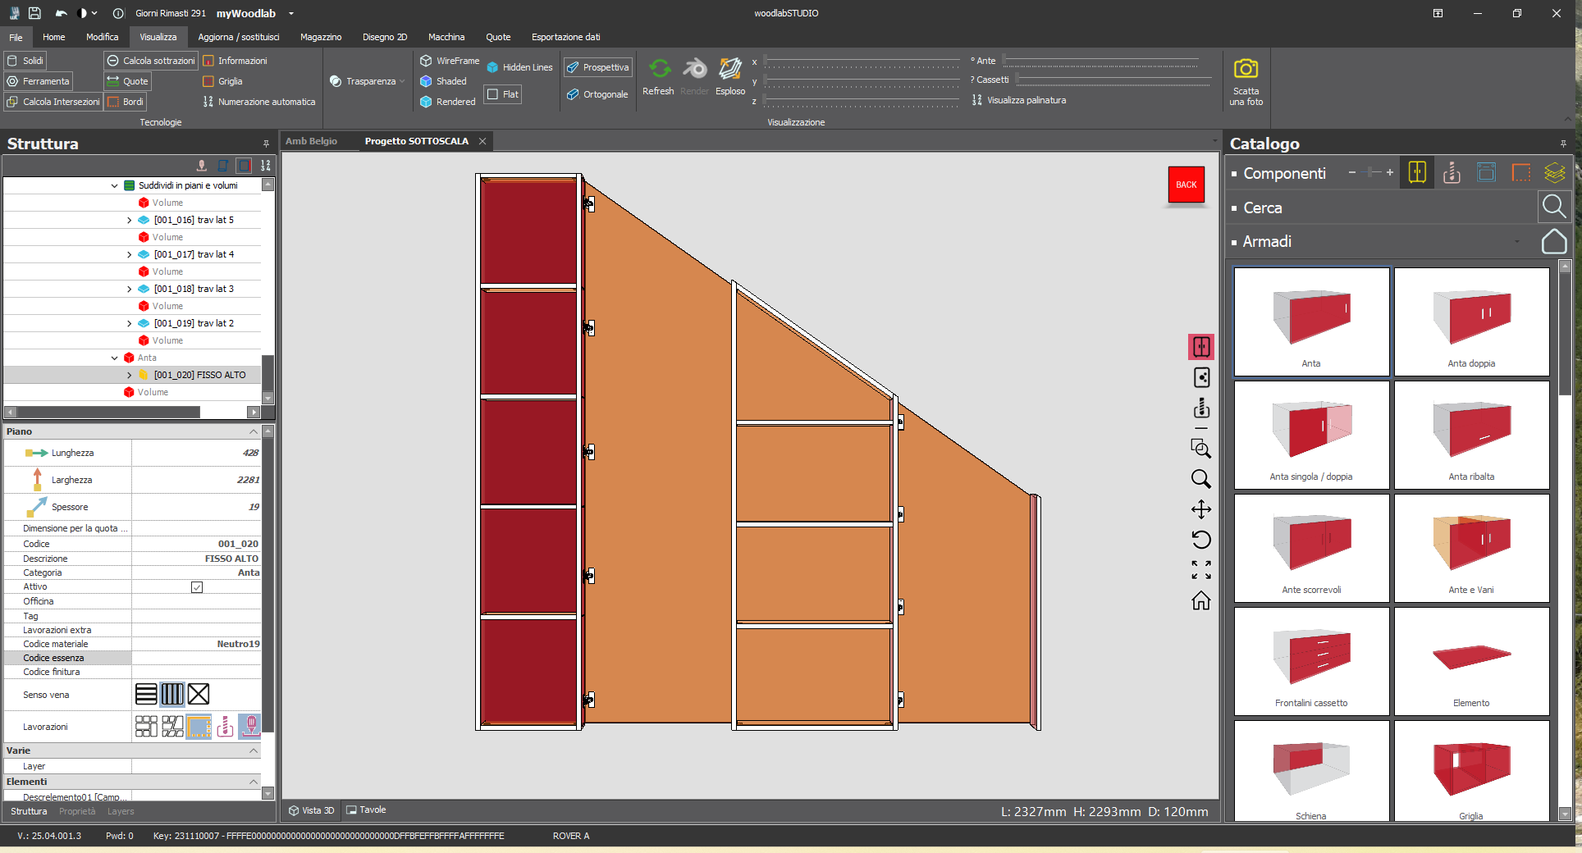This screenshot has width=1582, height=853.
Task: Select the Zoom tool in the 3D viewport sidebar
Action: point(1201,479)
